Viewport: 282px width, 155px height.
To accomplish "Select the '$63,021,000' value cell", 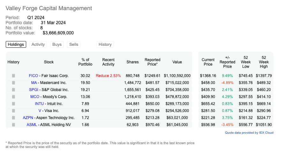I will coord(177,118).
